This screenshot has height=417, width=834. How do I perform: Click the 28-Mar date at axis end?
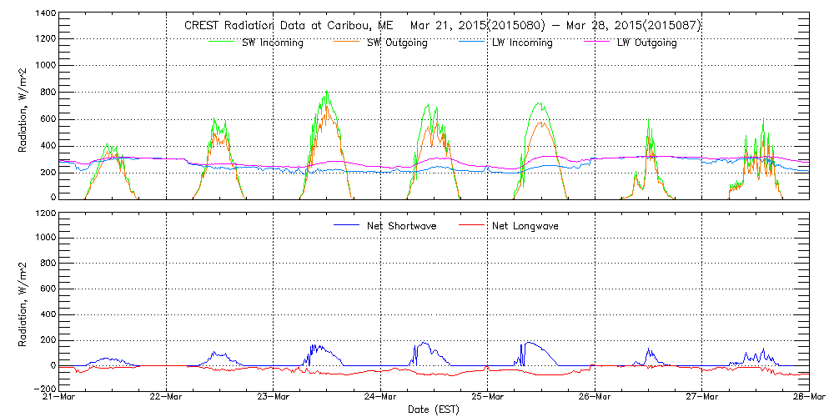[x=809, y=398]
